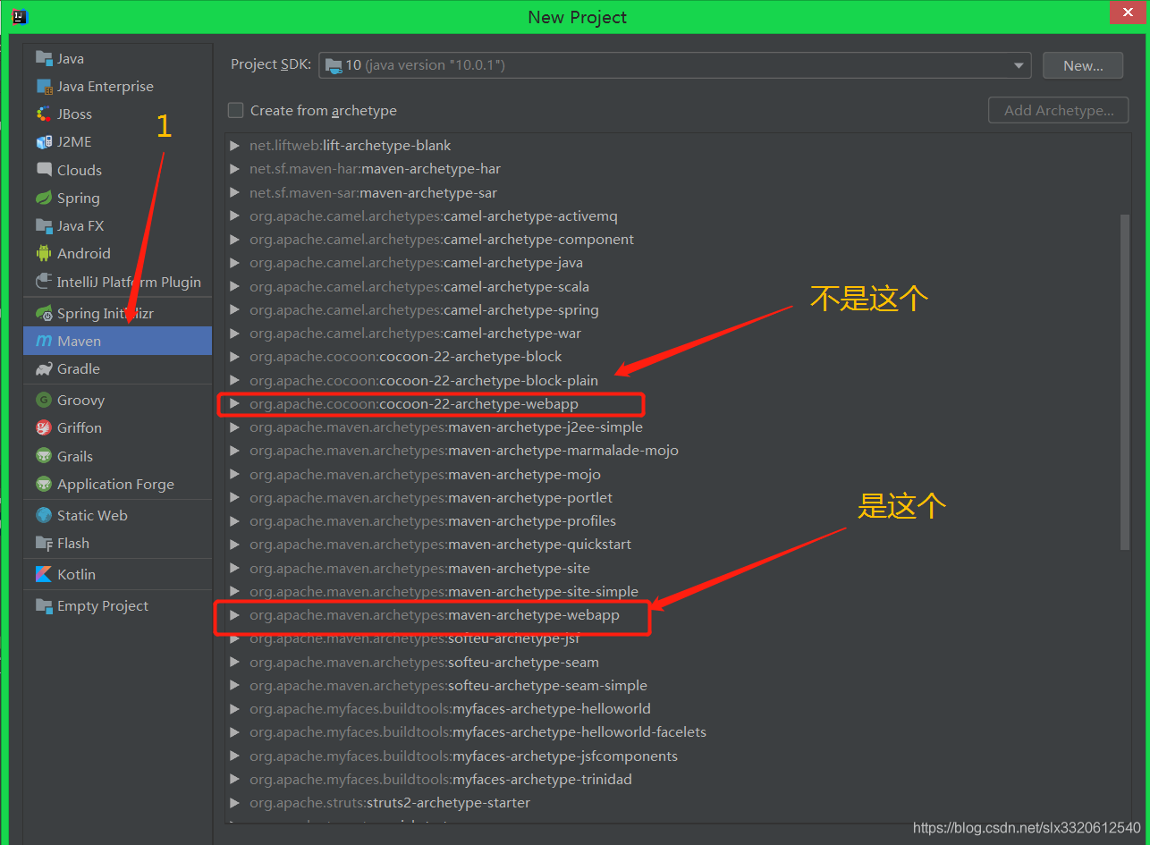Select maven-archetype-marmalade-mojo row

[677, 451]
